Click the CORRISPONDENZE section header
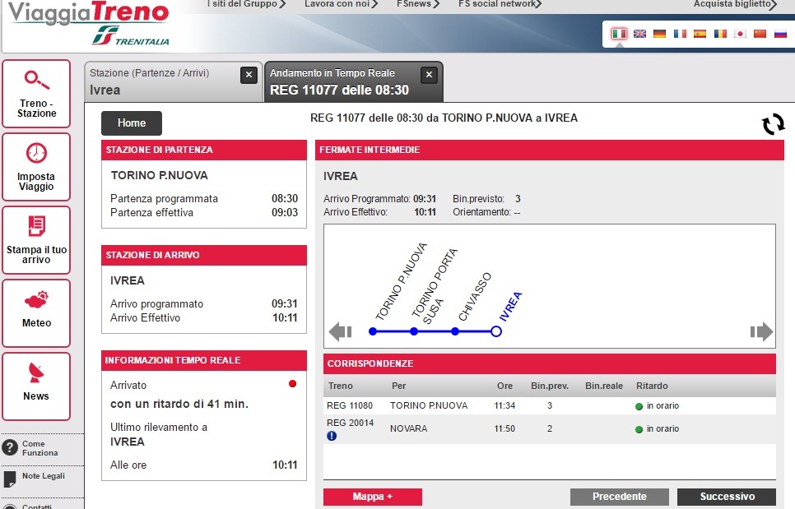The height and width of the screenshot is (509, 795). click(x=550, y=363)
